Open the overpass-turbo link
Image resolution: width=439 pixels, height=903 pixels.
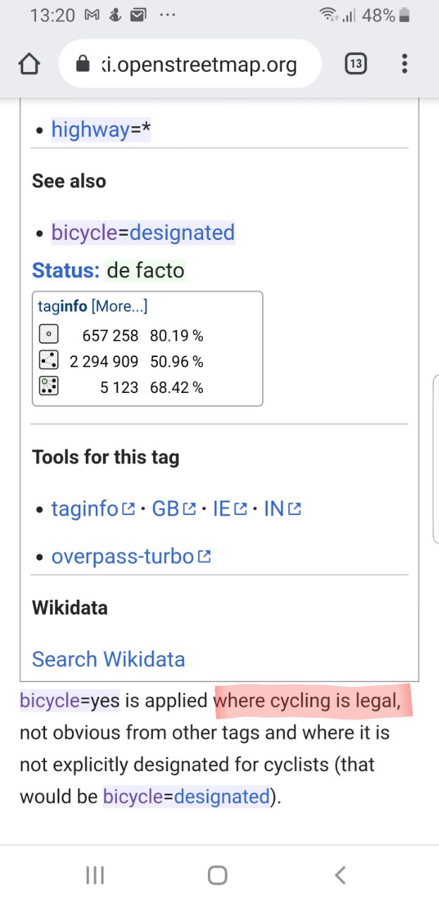tap(131, 557)
